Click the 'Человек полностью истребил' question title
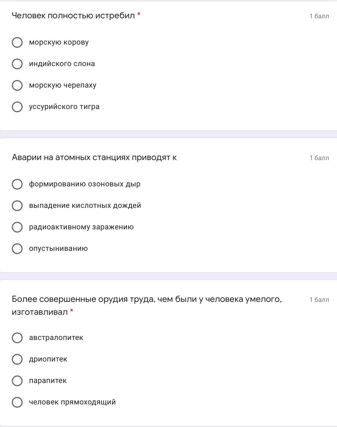The width and height of the screenshot is (337, 427). point(73,16)
